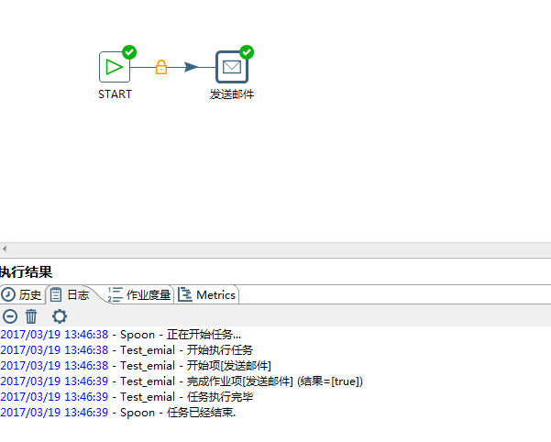The height and width of the screenshot is (442, 551).
Task: Click the canvas horizontal scrollbar track
Action: click(280, 249)
